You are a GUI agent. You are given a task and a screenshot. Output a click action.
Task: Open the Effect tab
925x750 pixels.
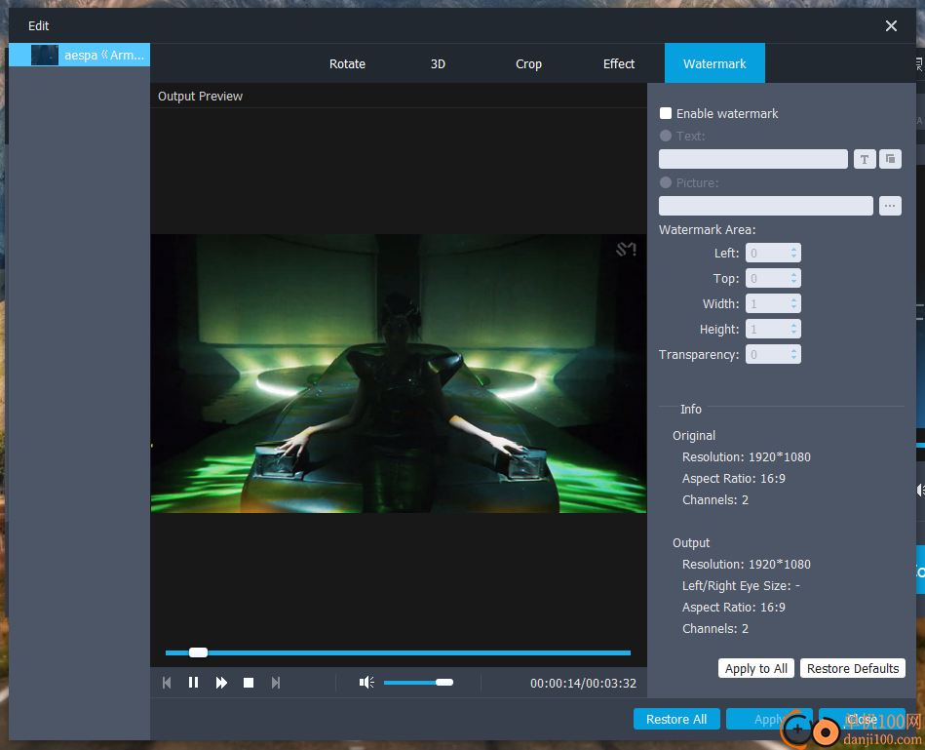coord(619,63)
